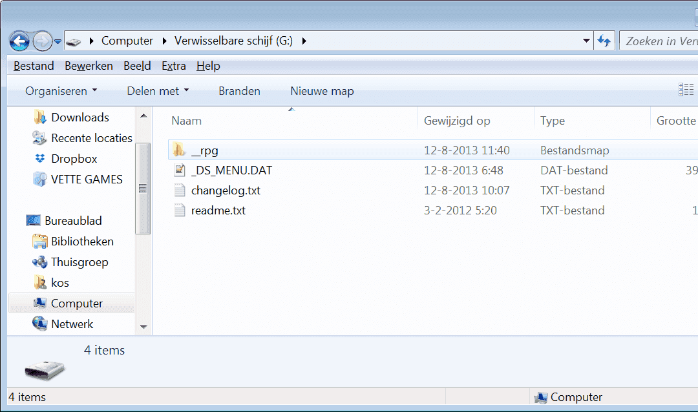Expand the arrow after Computer in breadcrumb
The width and height of the screenshot is (698, 412).
click(x=165, y=41)
